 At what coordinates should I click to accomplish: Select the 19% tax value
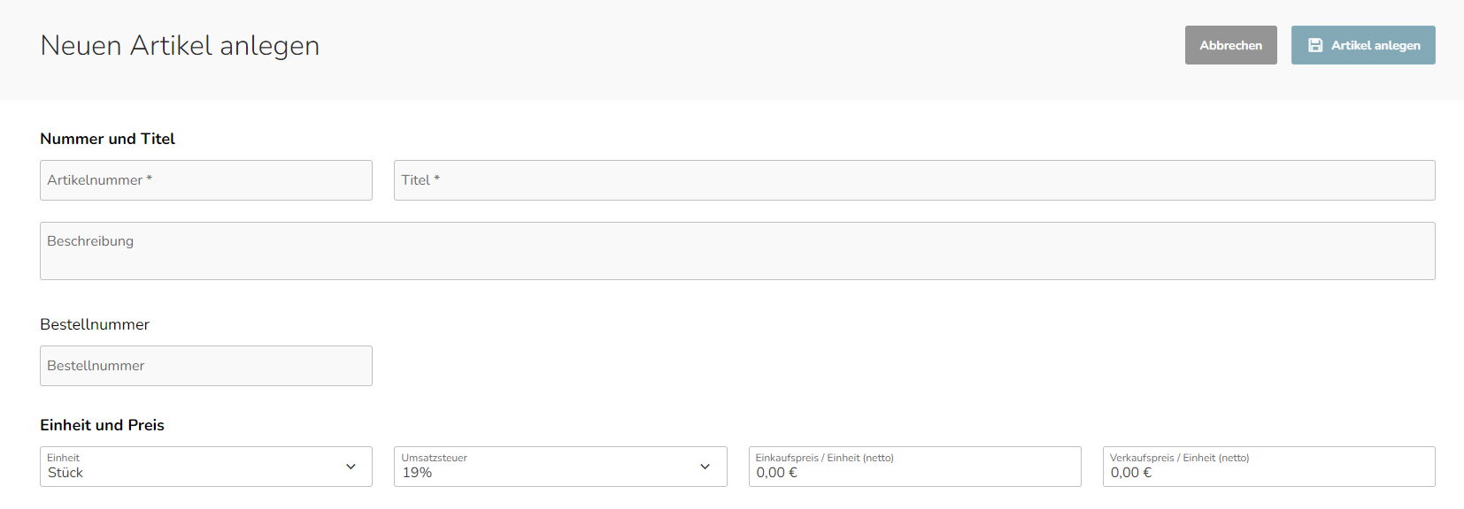[417, 473]
